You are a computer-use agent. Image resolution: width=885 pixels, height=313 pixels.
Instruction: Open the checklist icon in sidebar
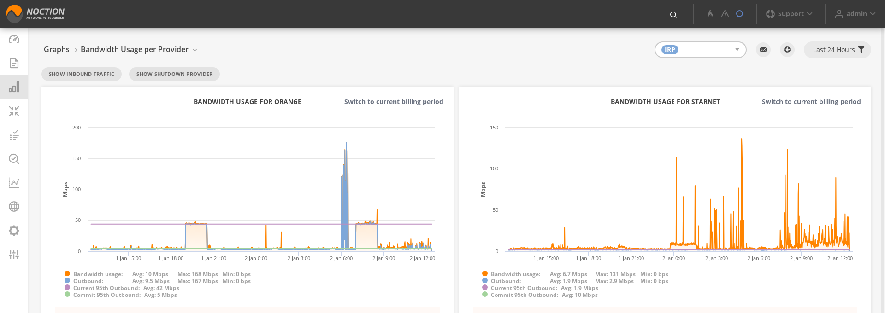click(x=14, y=135)
